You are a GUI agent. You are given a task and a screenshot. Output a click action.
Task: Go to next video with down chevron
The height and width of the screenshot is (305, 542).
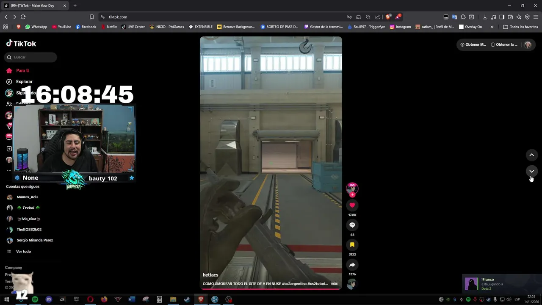[532, 171]
